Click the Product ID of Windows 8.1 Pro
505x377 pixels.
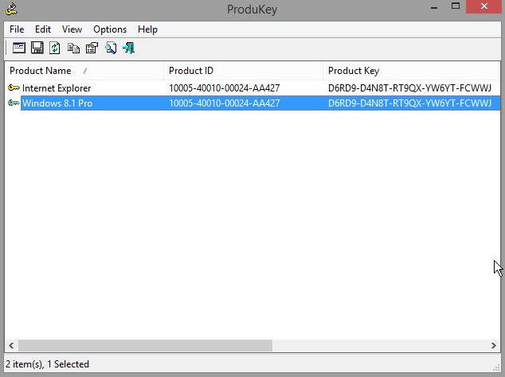(224, 103)
